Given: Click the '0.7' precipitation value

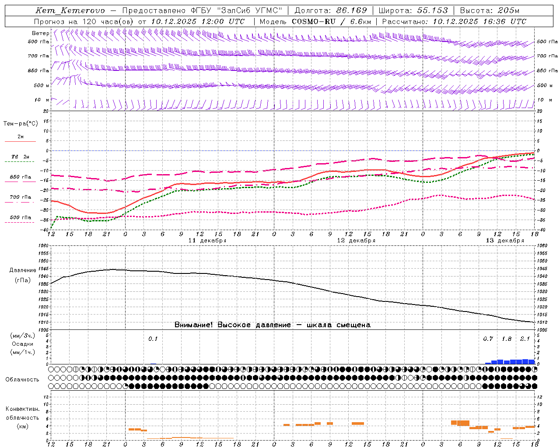Looking at the screenshot, I should [488, 339].
